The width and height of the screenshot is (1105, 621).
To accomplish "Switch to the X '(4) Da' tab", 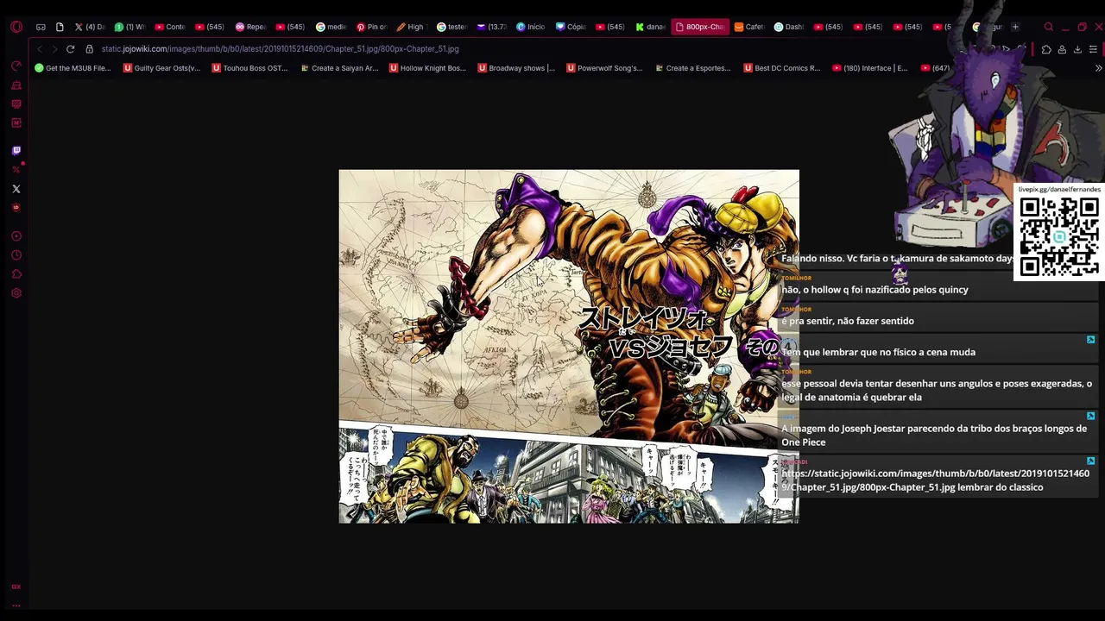I will click(89, 27).
